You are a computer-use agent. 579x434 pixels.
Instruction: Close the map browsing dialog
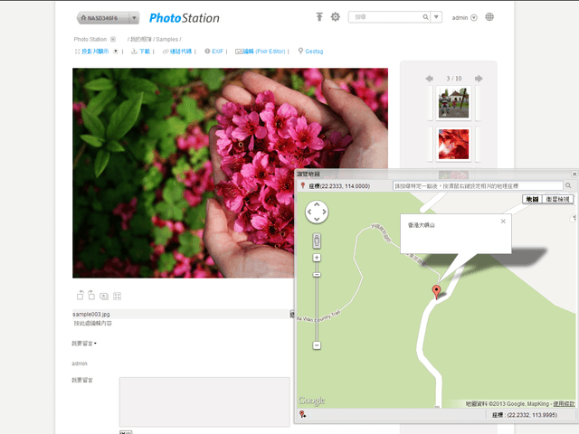pos(574,174)
